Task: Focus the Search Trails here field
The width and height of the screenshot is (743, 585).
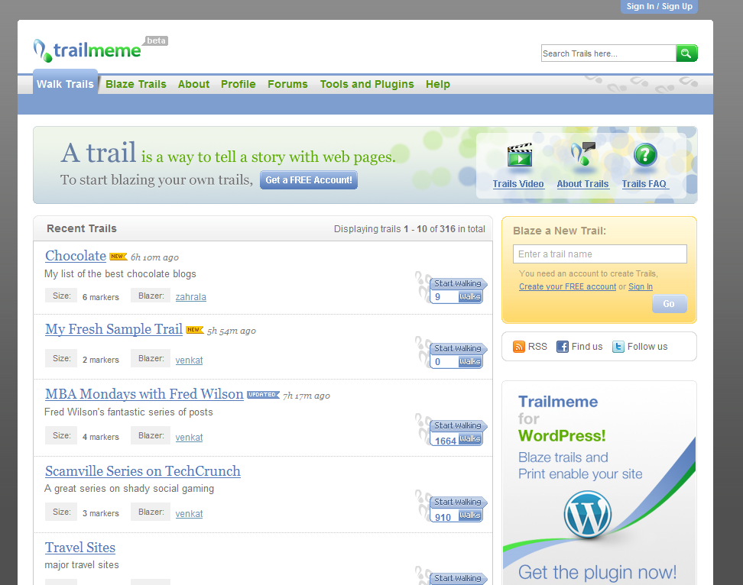Action: pyautogui.click(x=608, y=53)
